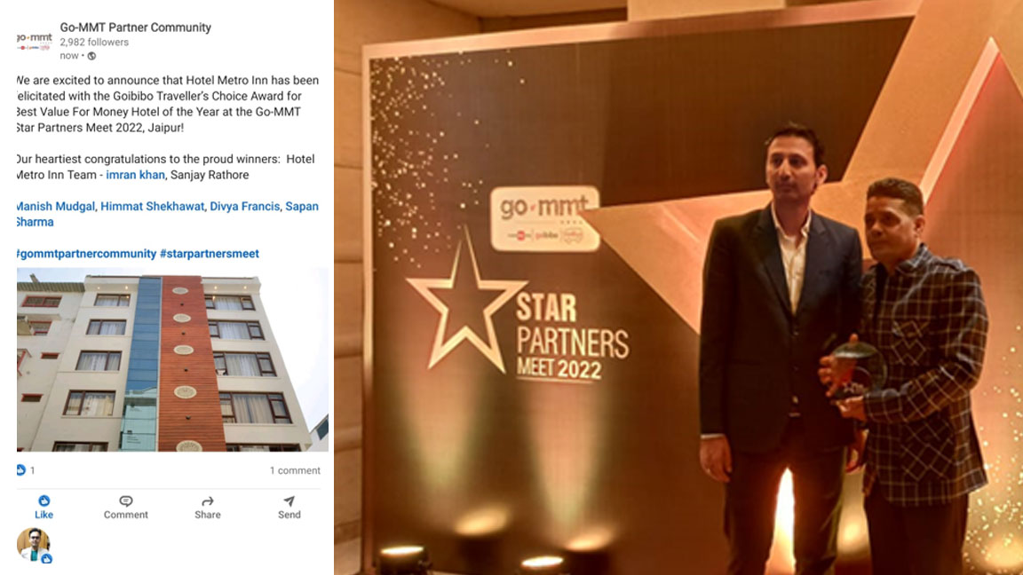View the 1 comment link
This screenshot has height=575, width=1023.
[x=295, y=470]
